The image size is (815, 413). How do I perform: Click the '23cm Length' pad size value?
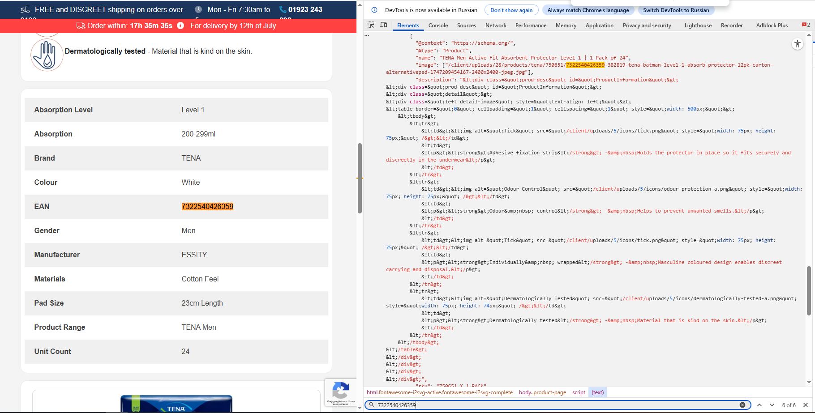click(202, 303)
